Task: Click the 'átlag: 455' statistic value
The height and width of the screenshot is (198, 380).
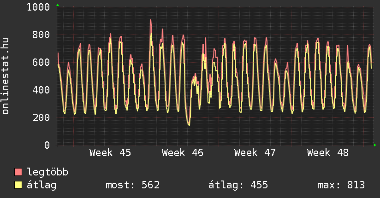Action: (x=238, y=185)
